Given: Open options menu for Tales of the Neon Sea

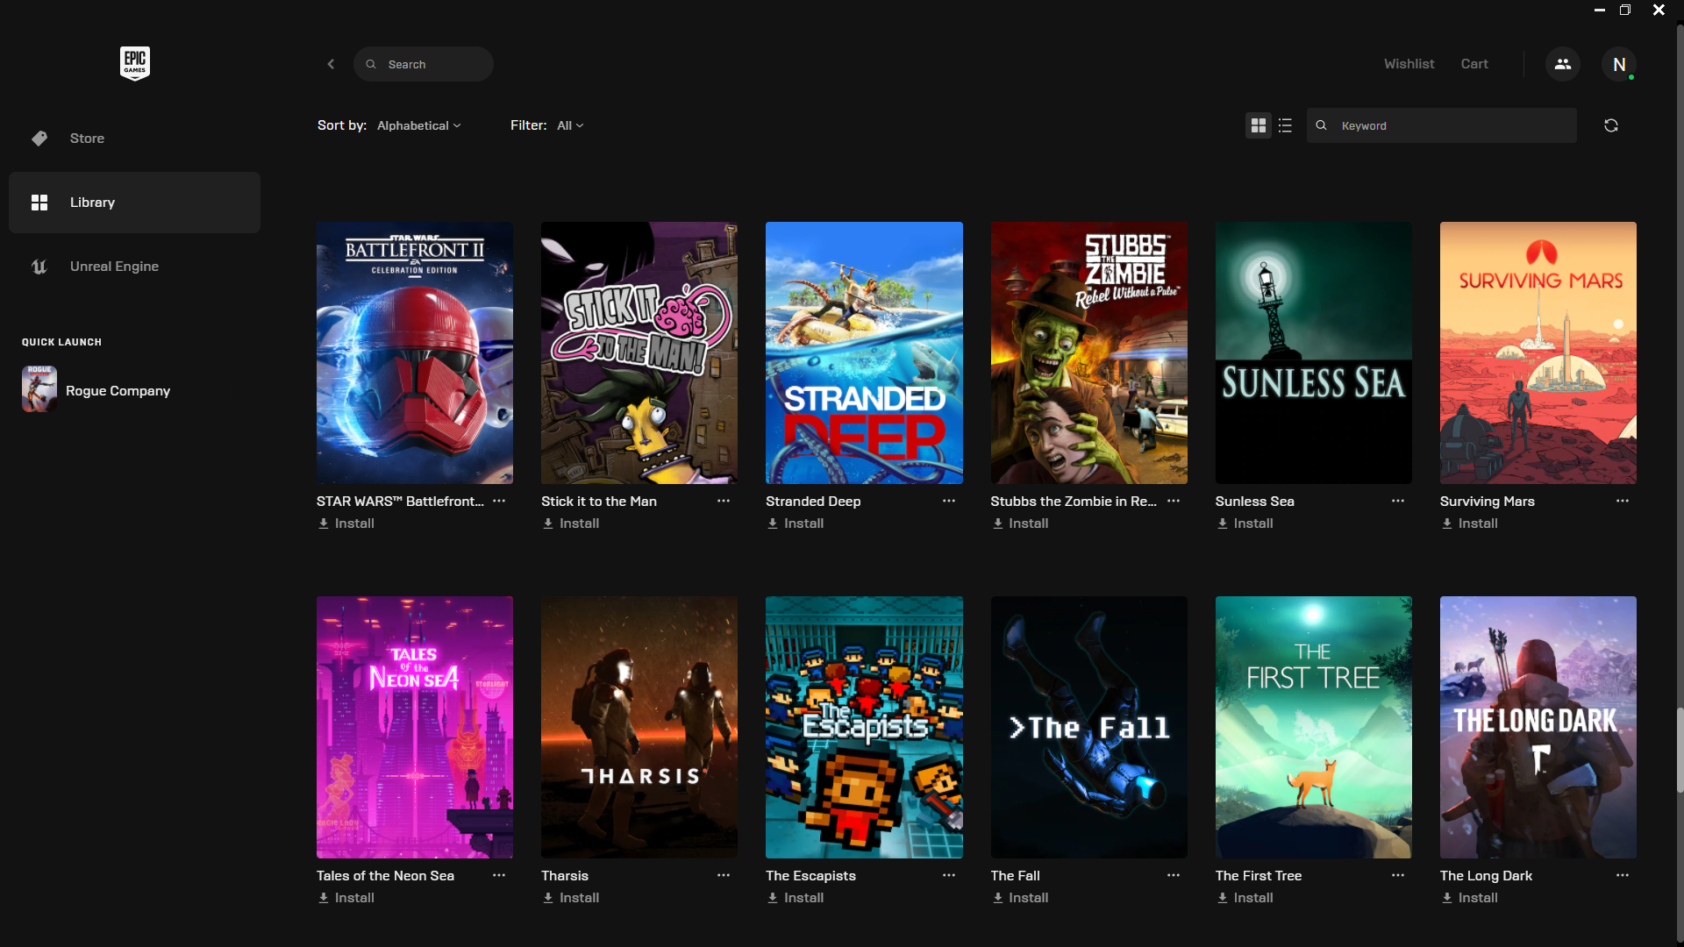Looking at the screenshot, I should click(499, 876).
